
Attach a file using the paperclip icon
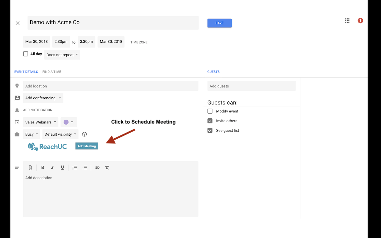point(30,167)
